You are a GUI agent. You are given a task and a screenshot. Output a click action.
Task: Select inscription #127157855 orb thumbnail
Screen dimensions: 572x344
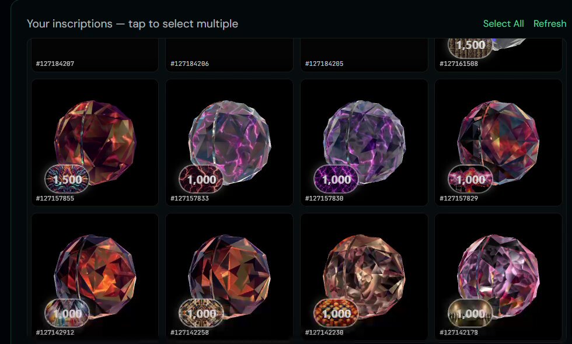click(95, 142)
